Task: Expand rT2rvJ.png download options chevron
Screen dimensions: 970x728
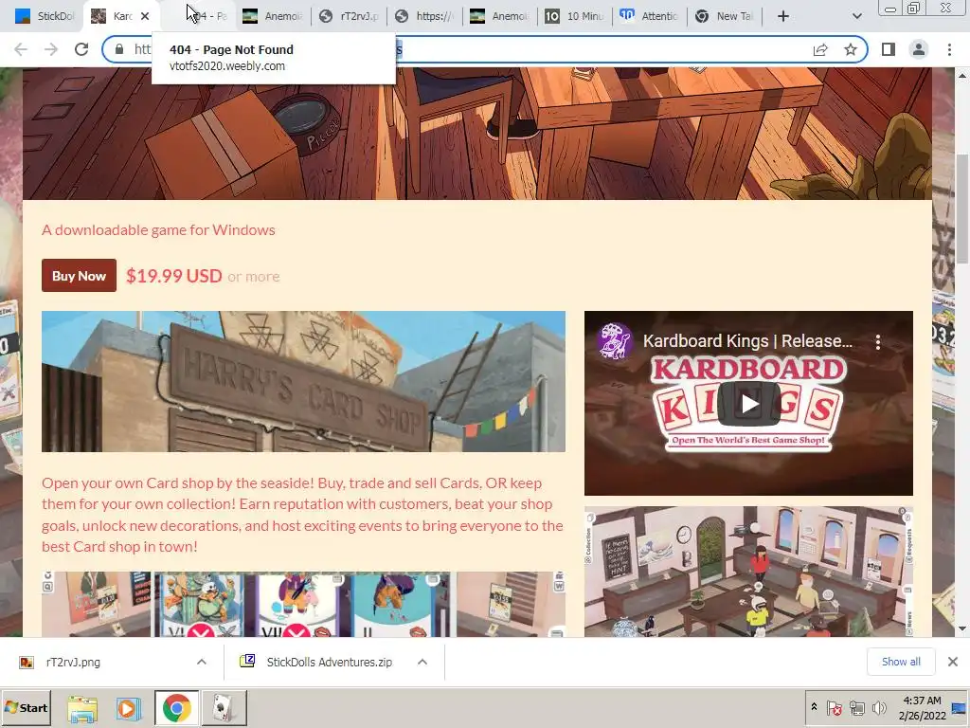Action: click(202, 662)
